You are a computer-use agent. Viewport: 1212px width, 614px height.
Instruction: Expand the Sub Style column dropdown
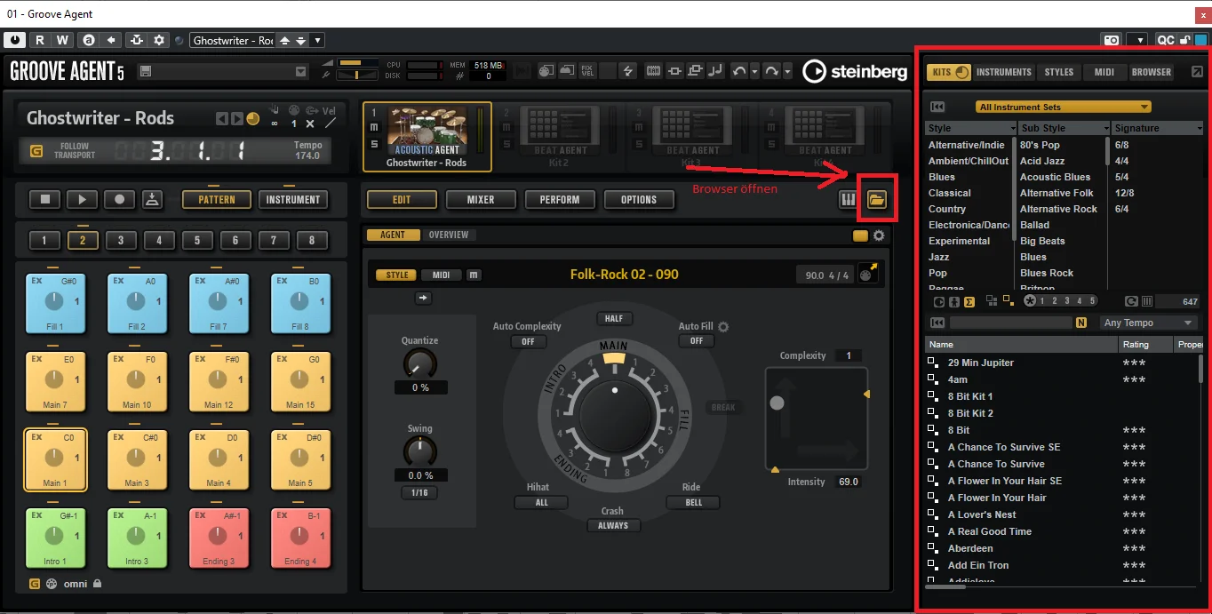tap(1106, 128)
